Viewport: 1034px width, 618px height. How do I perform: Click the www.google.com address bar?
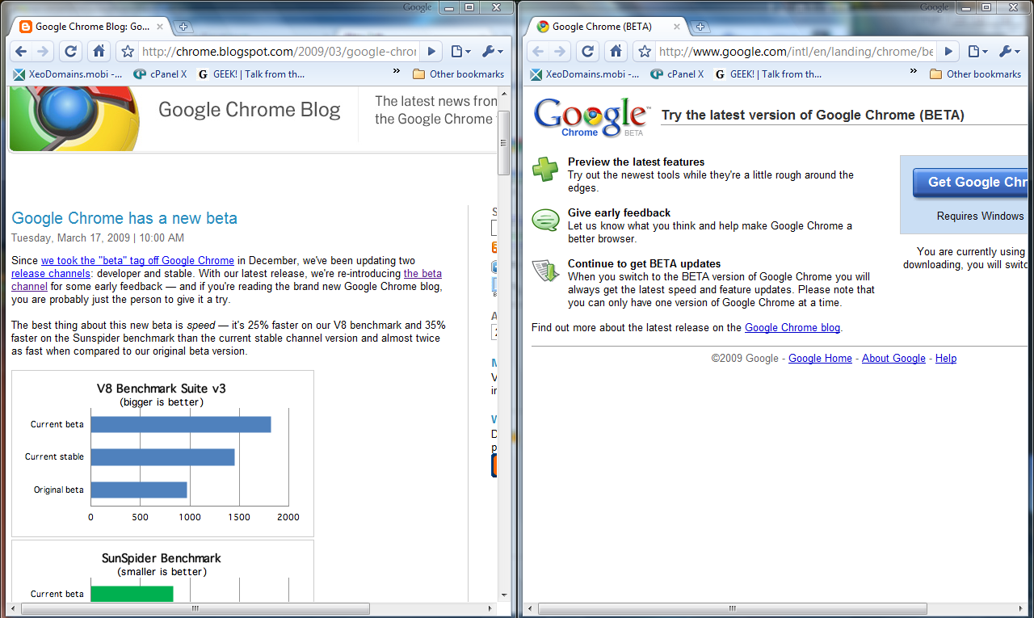(796, 52)
